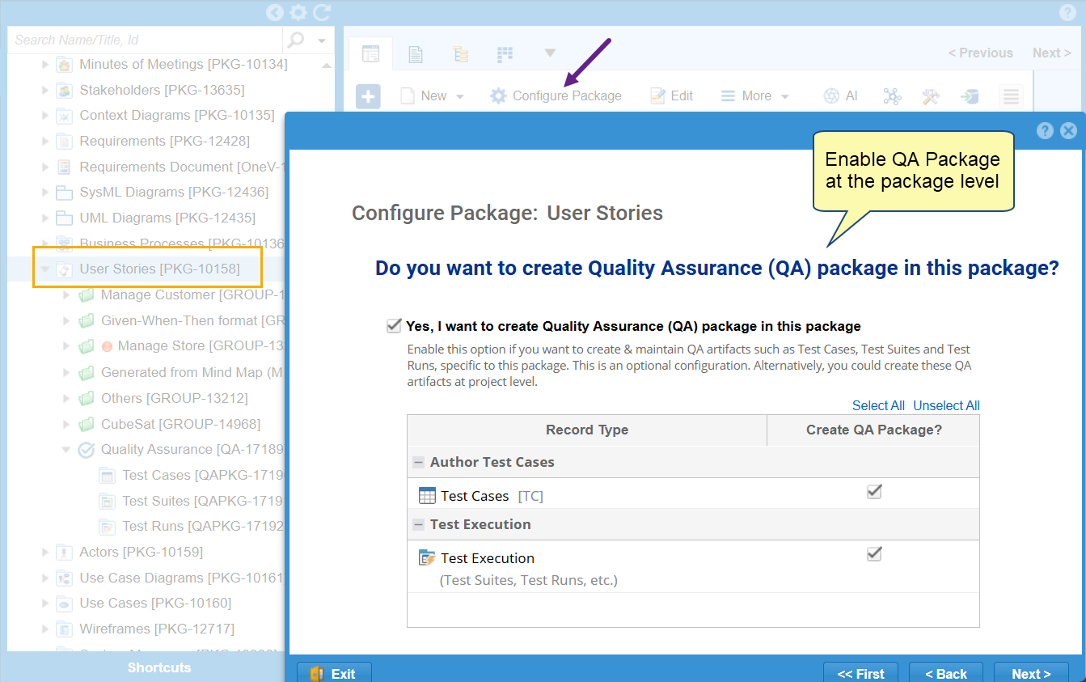Click the Previous navigation link
The height and width of the screenshot is (682, 1086).
[x=981, y=53]
